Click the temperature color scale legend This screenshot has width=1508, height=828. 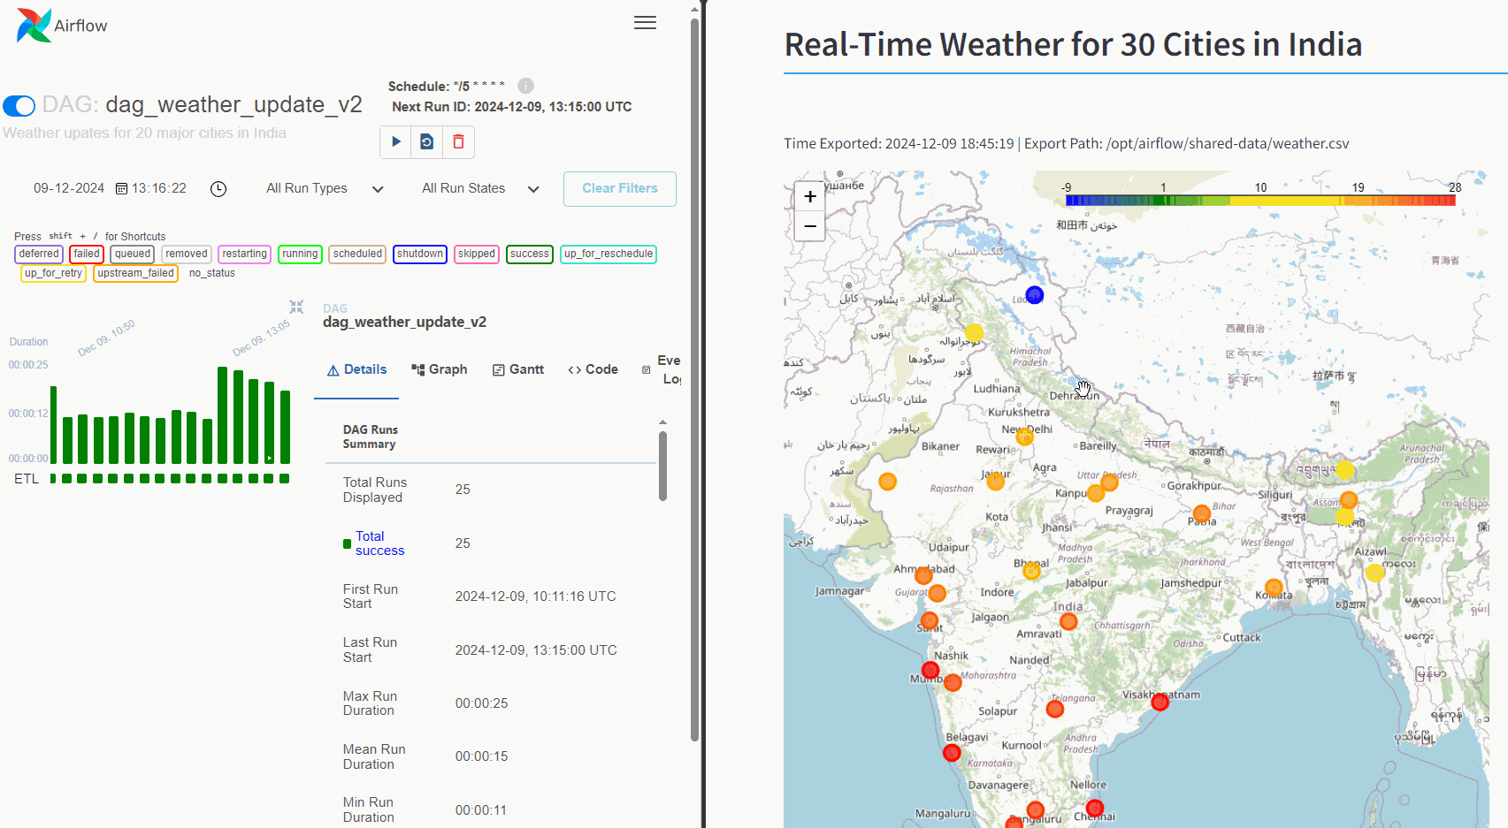click(x=1260, y=201)
